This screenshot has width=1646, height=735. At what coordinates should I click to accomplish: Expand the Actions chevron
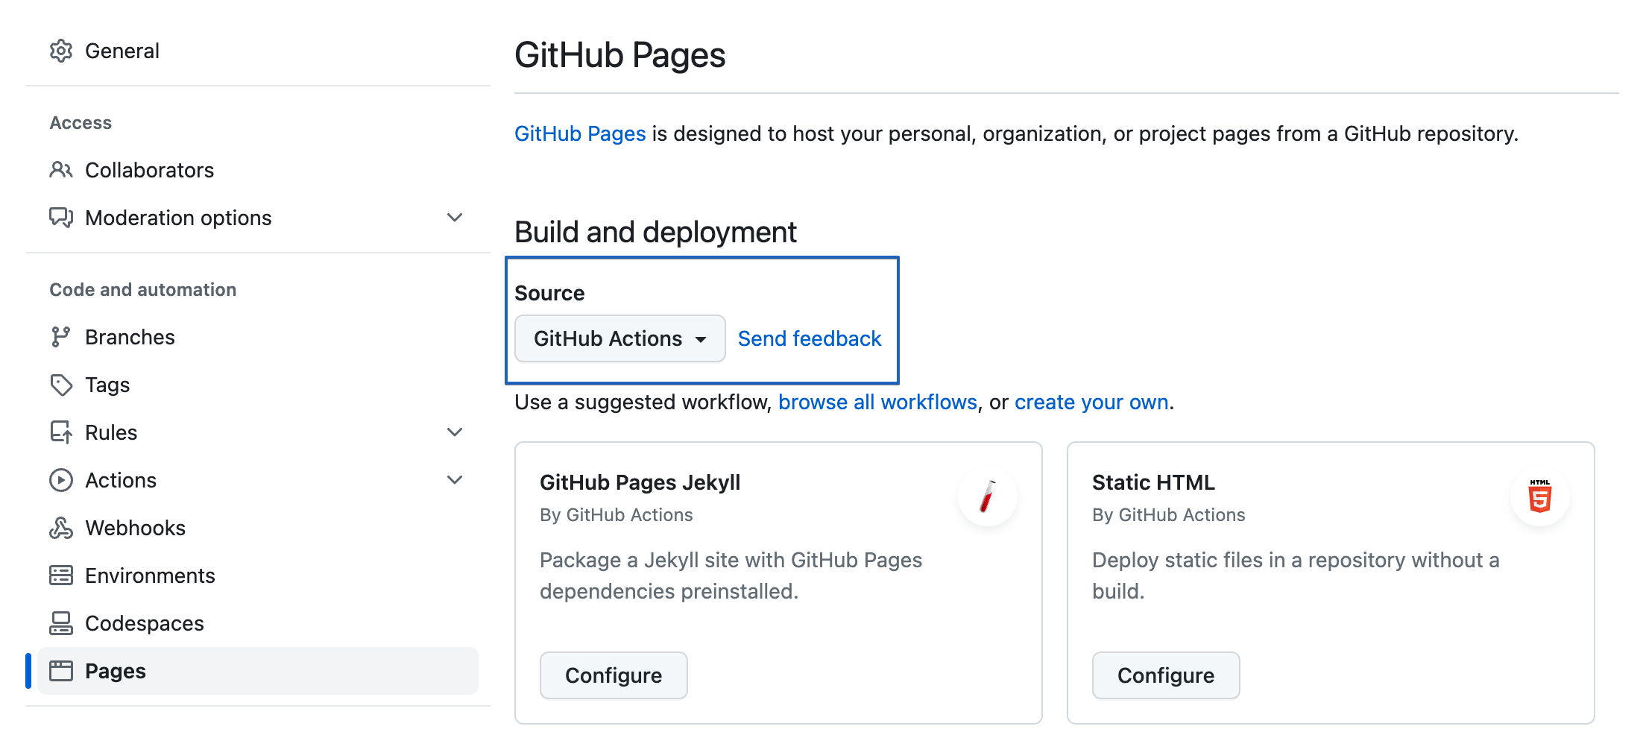click(455, 480)
